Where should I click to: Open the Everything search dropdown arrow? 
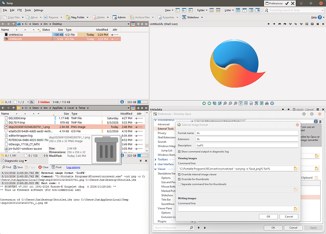tap(322, 10)
